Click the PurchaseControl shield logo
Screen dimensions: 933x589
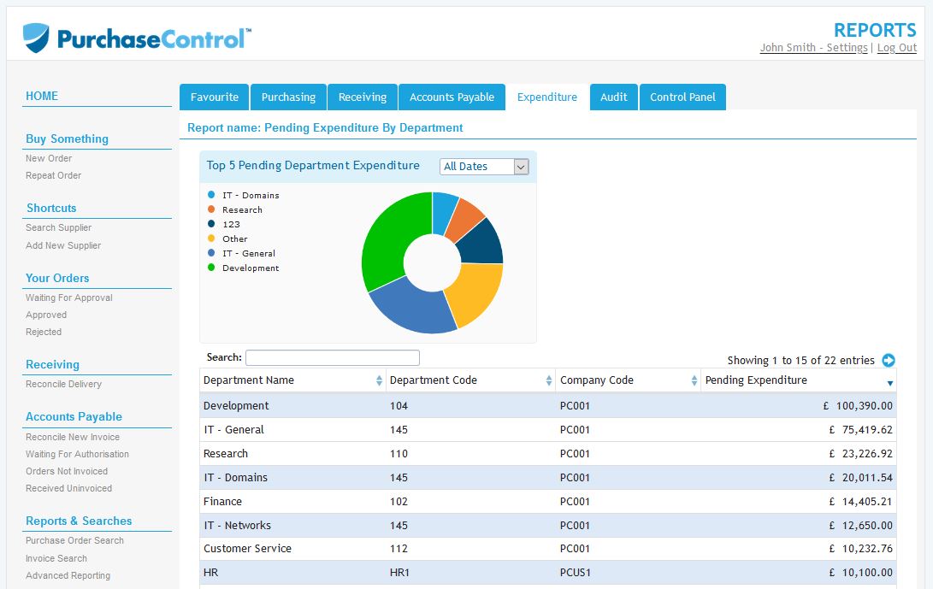pyautogui.click(x=36, y=38)
